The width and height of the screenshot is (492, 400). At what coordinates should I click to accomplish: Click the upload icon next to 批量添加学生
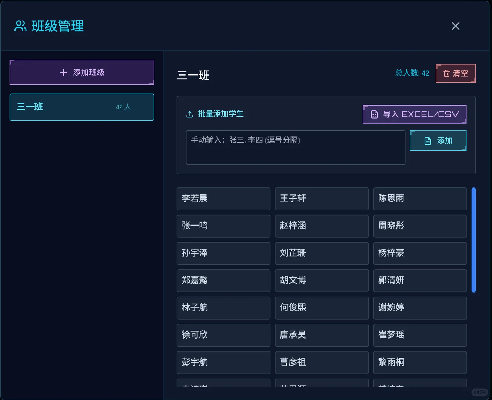click(x=190, y=114)
